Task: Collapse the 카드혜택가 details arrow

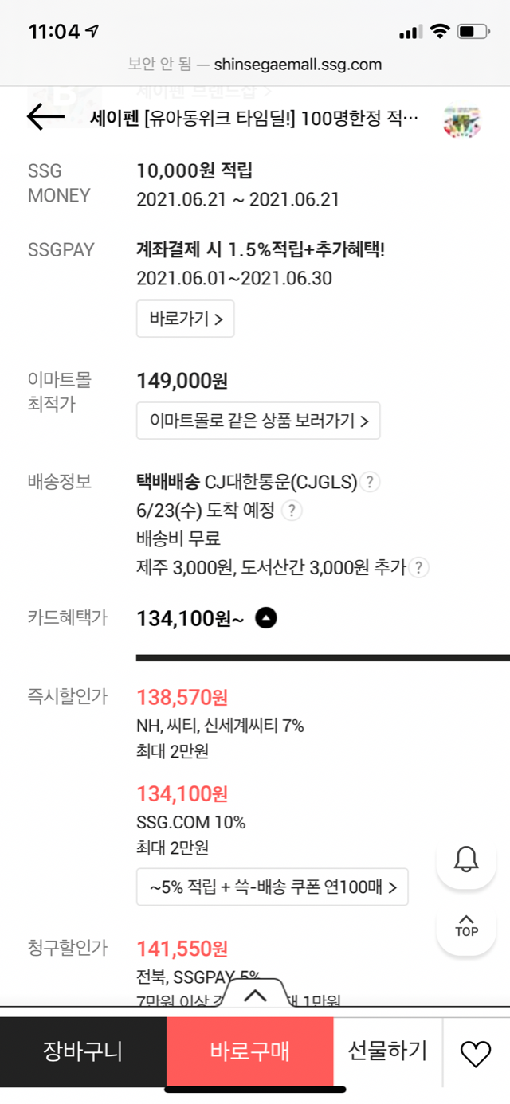Action: 266,617
